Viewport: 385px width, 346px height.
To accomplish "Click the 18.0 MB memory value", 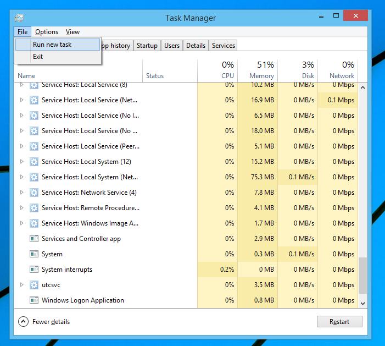I will point(263,131).
